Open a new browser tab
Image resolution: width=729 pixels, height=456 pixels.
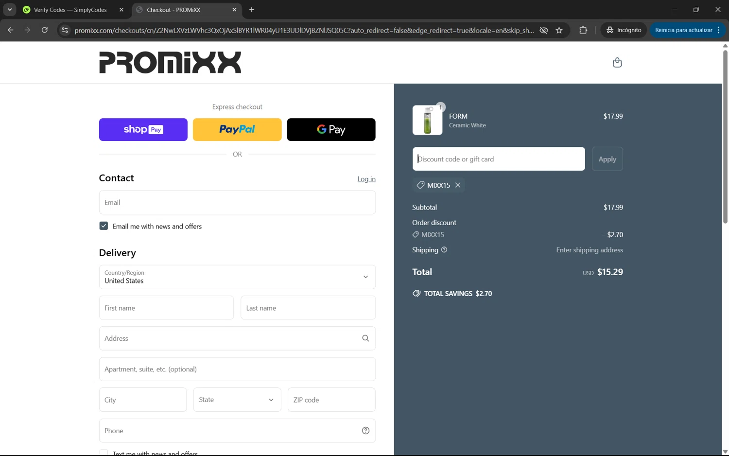coord(252,10)
